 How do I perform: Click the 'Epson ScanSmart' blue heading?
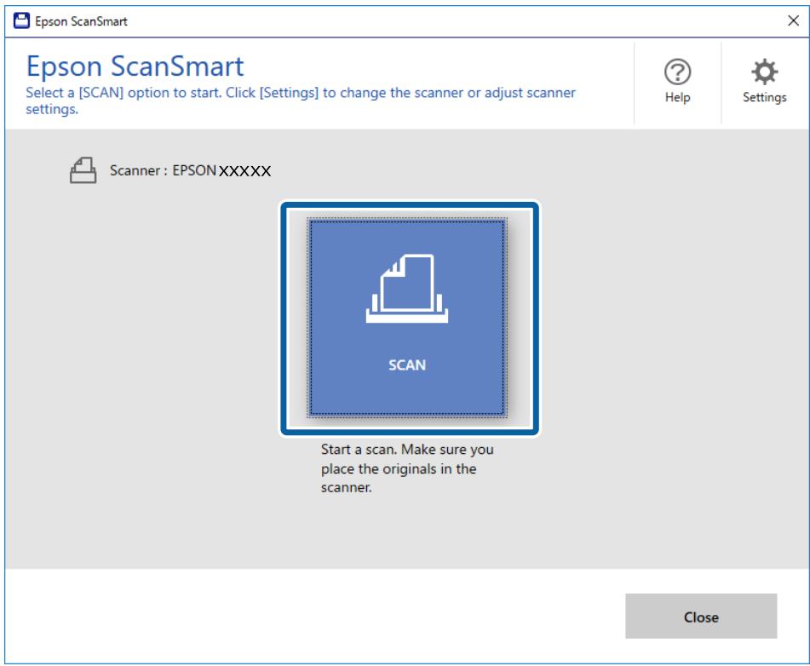(135, 66)
